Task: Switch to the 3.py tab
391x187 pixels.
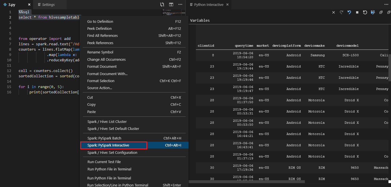Action: point(11,4)
